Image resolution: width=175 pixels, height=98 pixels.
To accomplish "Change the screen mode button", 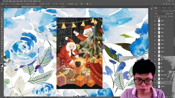I will click(x=2, y=71).
